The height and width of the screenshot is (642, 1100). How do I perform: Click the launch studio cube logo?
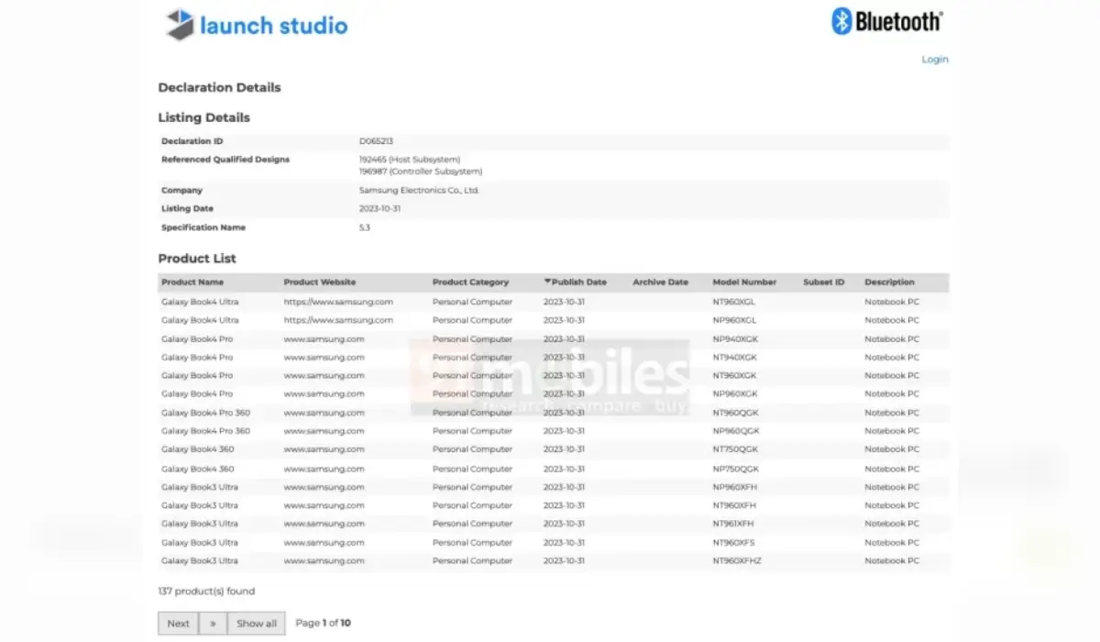point(180,25)
